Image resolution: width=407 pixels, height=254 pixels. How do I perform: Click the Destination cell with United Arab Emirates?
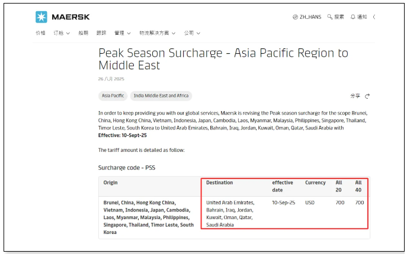point(230,214)
